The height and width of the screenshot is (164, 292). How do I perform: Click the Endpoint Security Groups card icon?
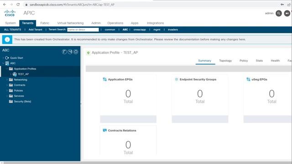click(177, 79)
